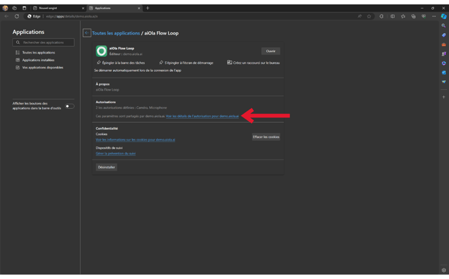The height and width of the screenshot is (279, 449).
Task: Open Toutes les applications breadcrumb link
Action: tap(116, 33)
